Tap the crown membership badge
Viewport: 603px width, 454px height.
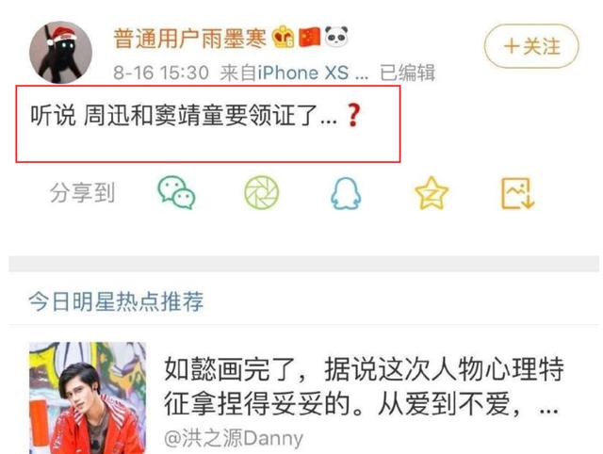(x=284, y=37)
